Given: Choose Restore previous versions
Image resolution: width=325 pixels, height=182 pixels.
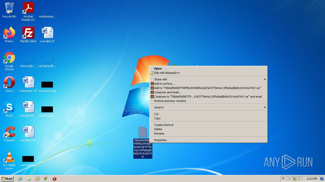Looking at the screenshot, I should click(x=208, y=101).
